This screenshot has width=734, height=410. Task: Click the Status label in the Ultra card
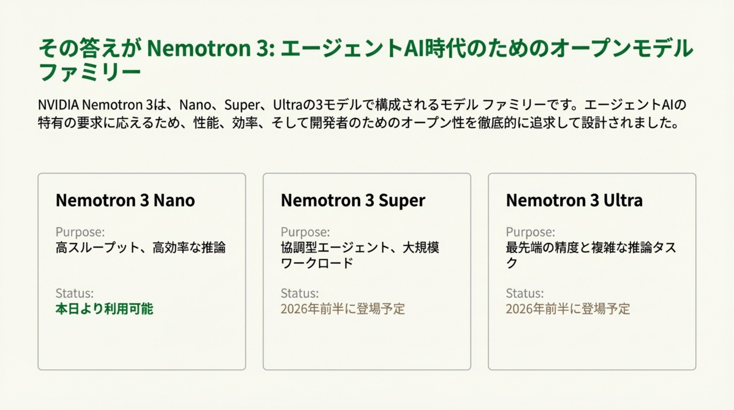525,293
